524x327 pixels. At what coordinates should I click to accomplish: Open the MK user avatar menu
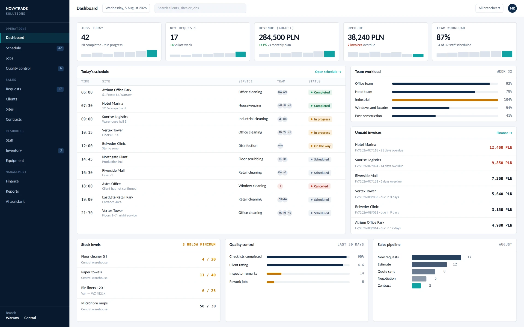click(512, 8)
